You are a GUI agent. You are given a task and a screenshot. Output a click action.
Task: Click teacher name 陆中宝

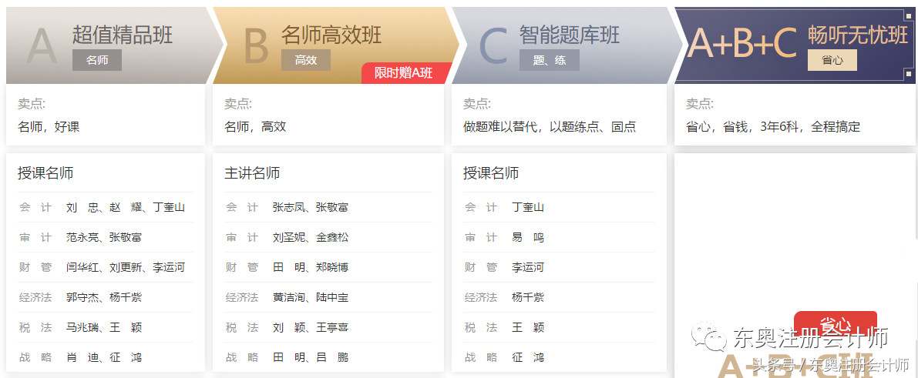pos(332,297)
